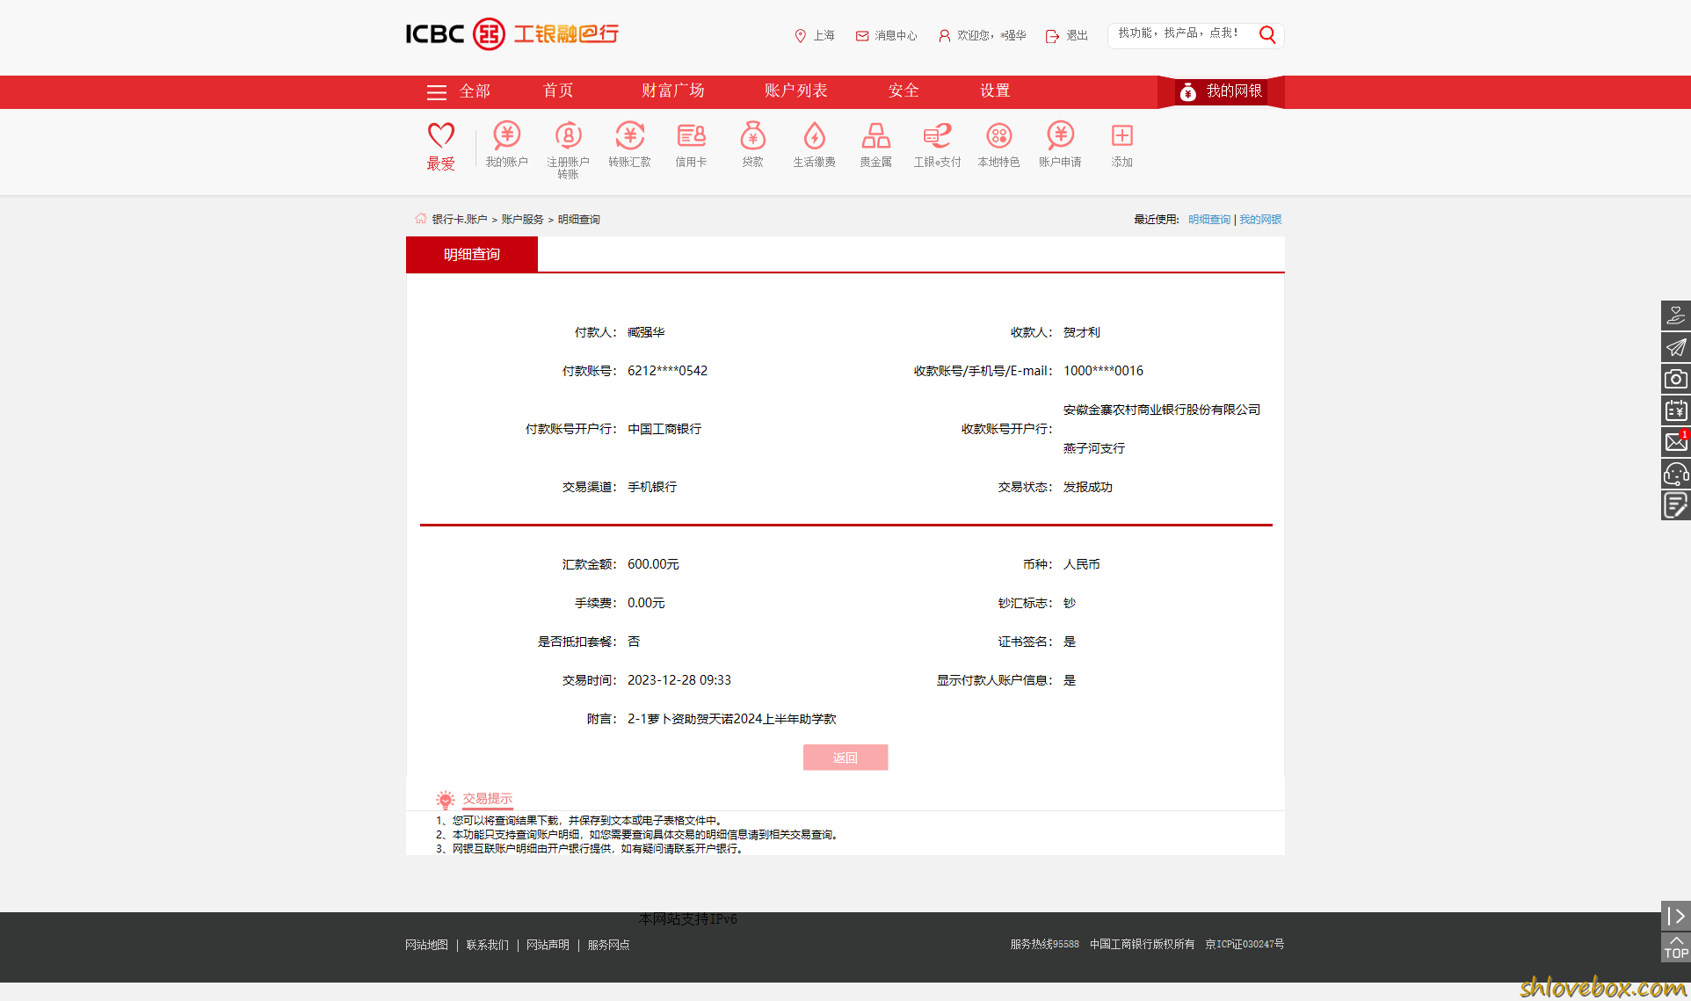Click the 发报成功 status text
This screenshot has width=1691, height=1001.
pos(1088,487)
